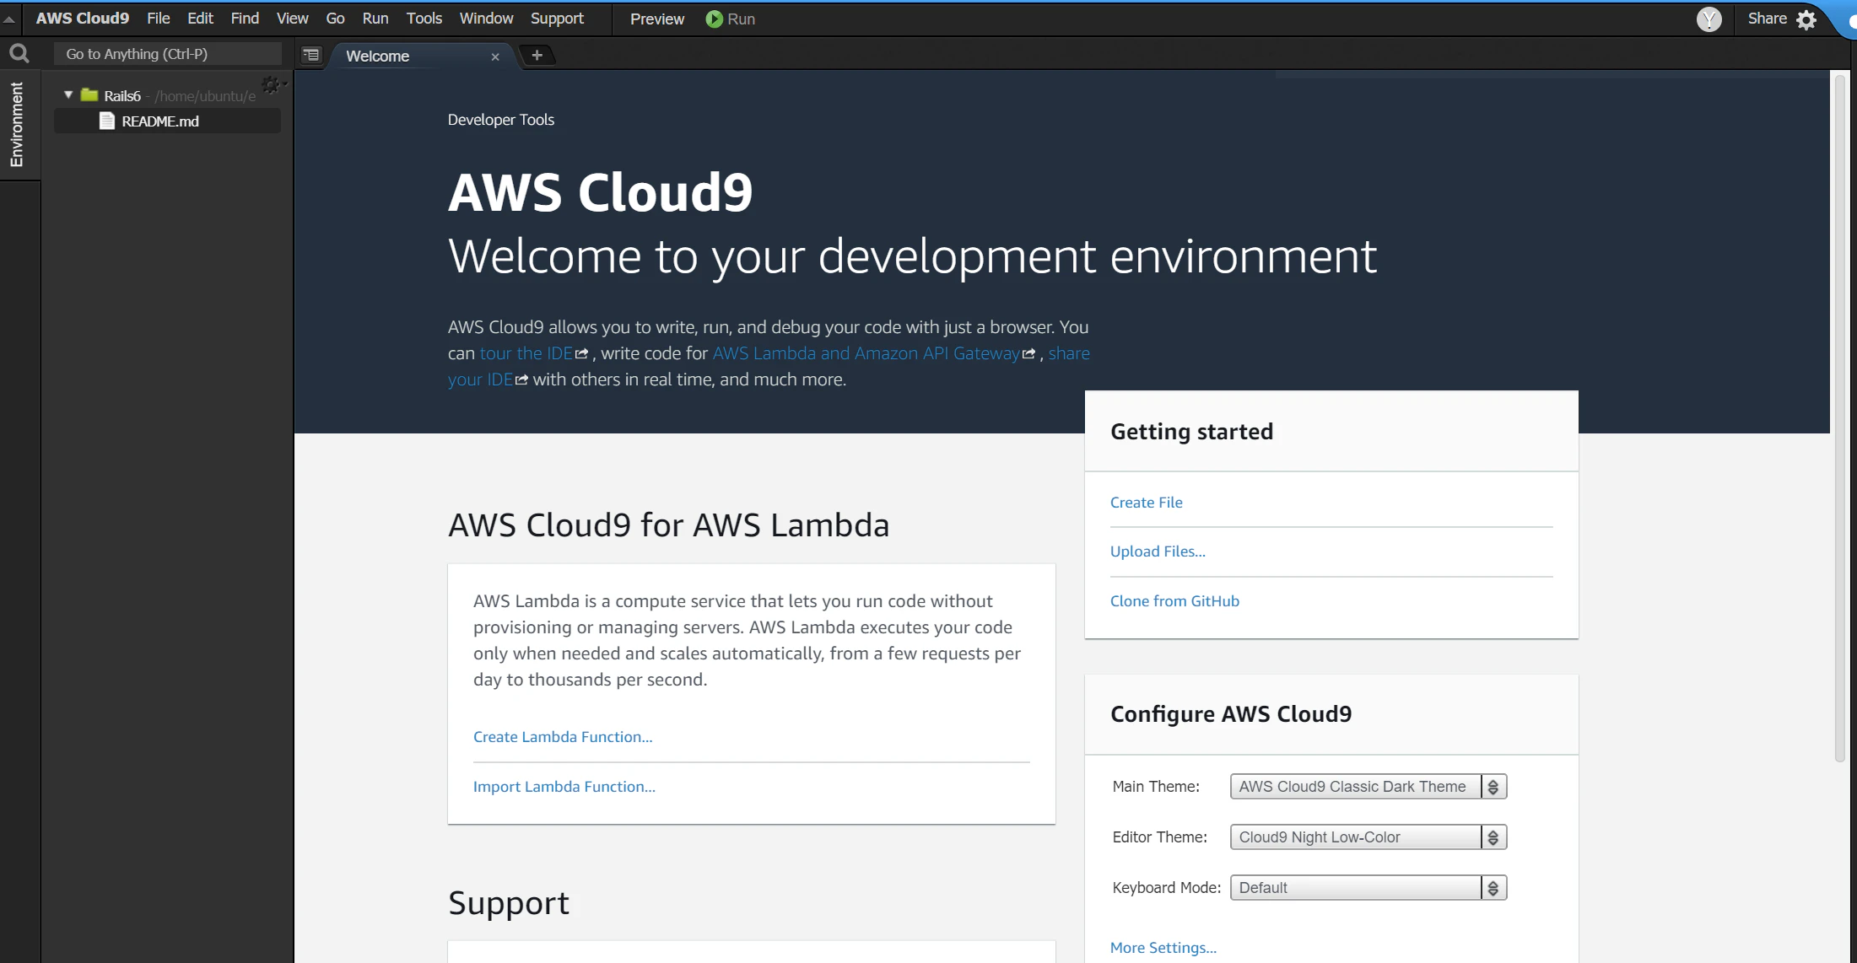Click the Share button
Viewport: 1857px width, 963px height.
[x=1767, y=19]
